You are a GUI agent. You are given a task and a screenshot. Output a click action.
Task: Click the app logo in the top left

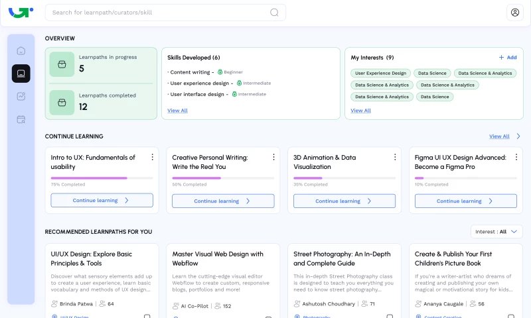(21, 12)
